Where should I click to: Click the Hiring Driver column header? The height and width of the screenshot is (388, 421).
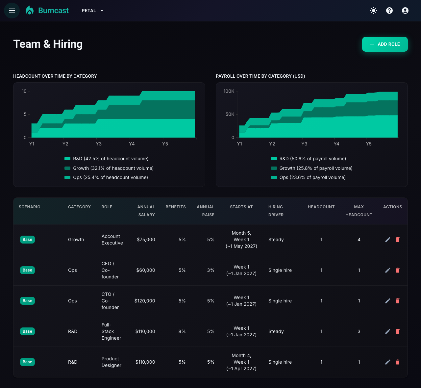[x=276, y=211]
